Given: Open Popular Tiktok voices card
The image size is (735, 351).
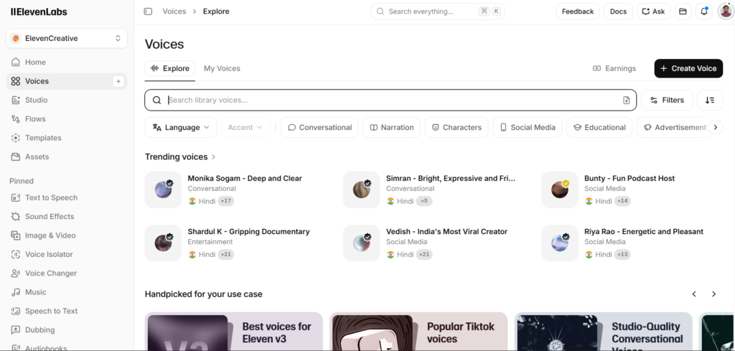Looking at the screenshot, I should pyautogui.click(x=418, y=332).
